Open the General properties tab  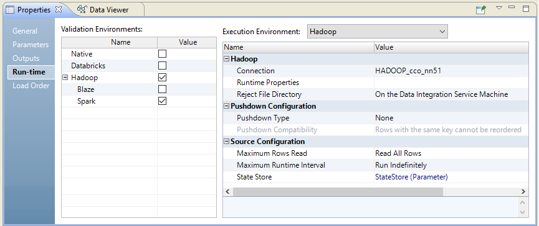click(x=25, y=31)
